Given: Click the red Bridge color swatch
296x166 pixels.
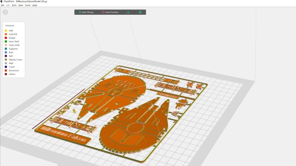Looking at the screenshot, I should 6,38.
